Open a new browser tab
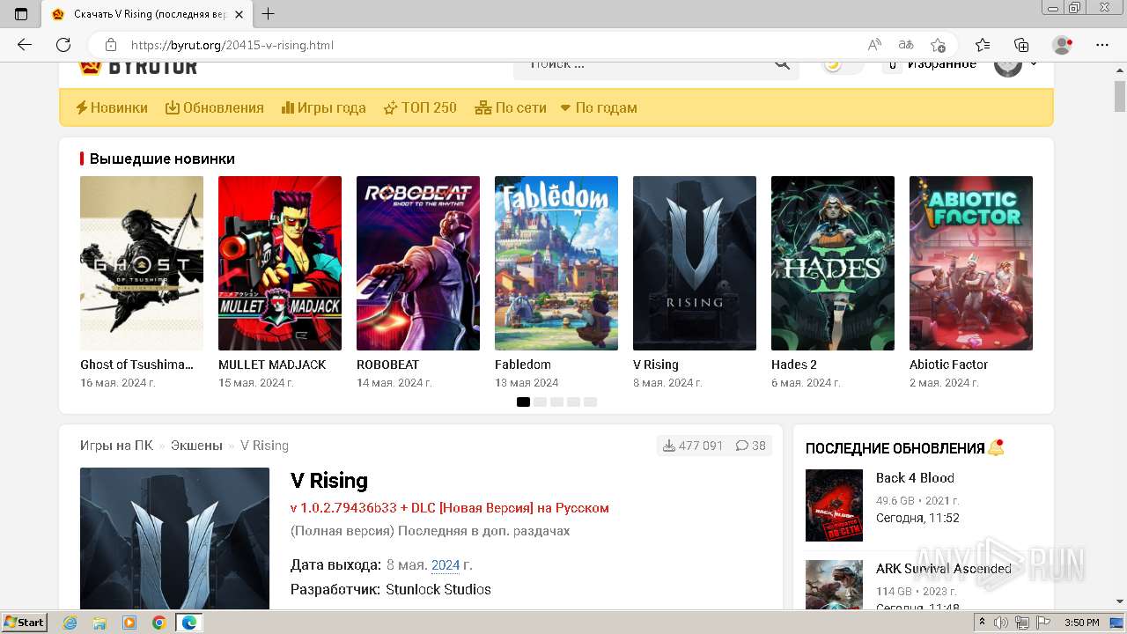 point(269,13)
